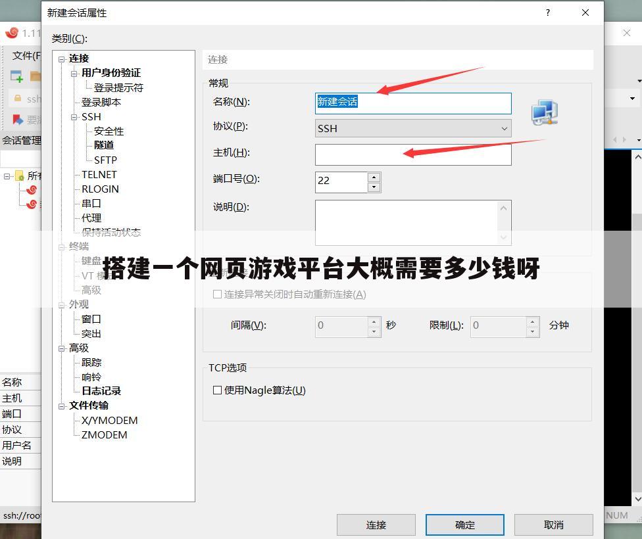Select 用户身份验证 in category tree
642x539 pixels.
[111, 73]
